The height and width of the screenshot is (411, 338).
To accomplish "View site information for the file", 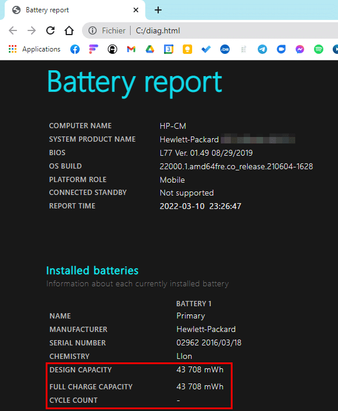I will [93, 30].
